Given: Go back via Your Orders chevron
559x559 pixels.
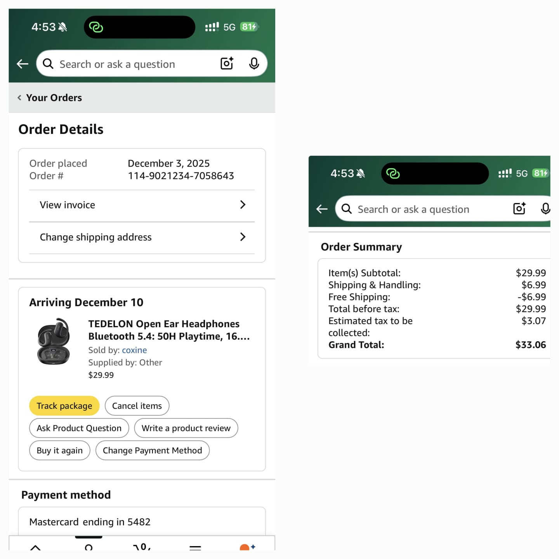Looking at the screenshot, I should pos(19,98).
